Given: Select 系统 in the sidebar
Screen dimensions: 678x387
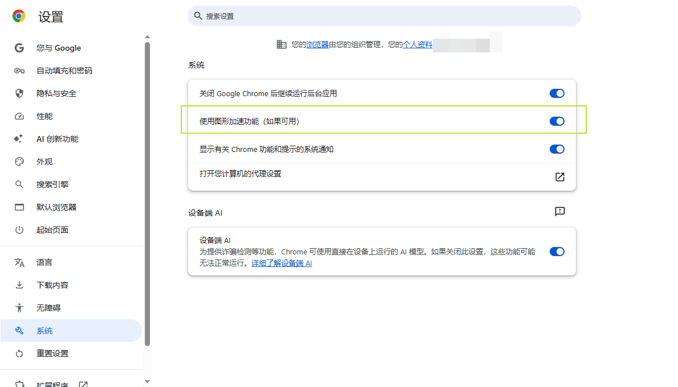Looking at the screenshot, I should 71,331.
